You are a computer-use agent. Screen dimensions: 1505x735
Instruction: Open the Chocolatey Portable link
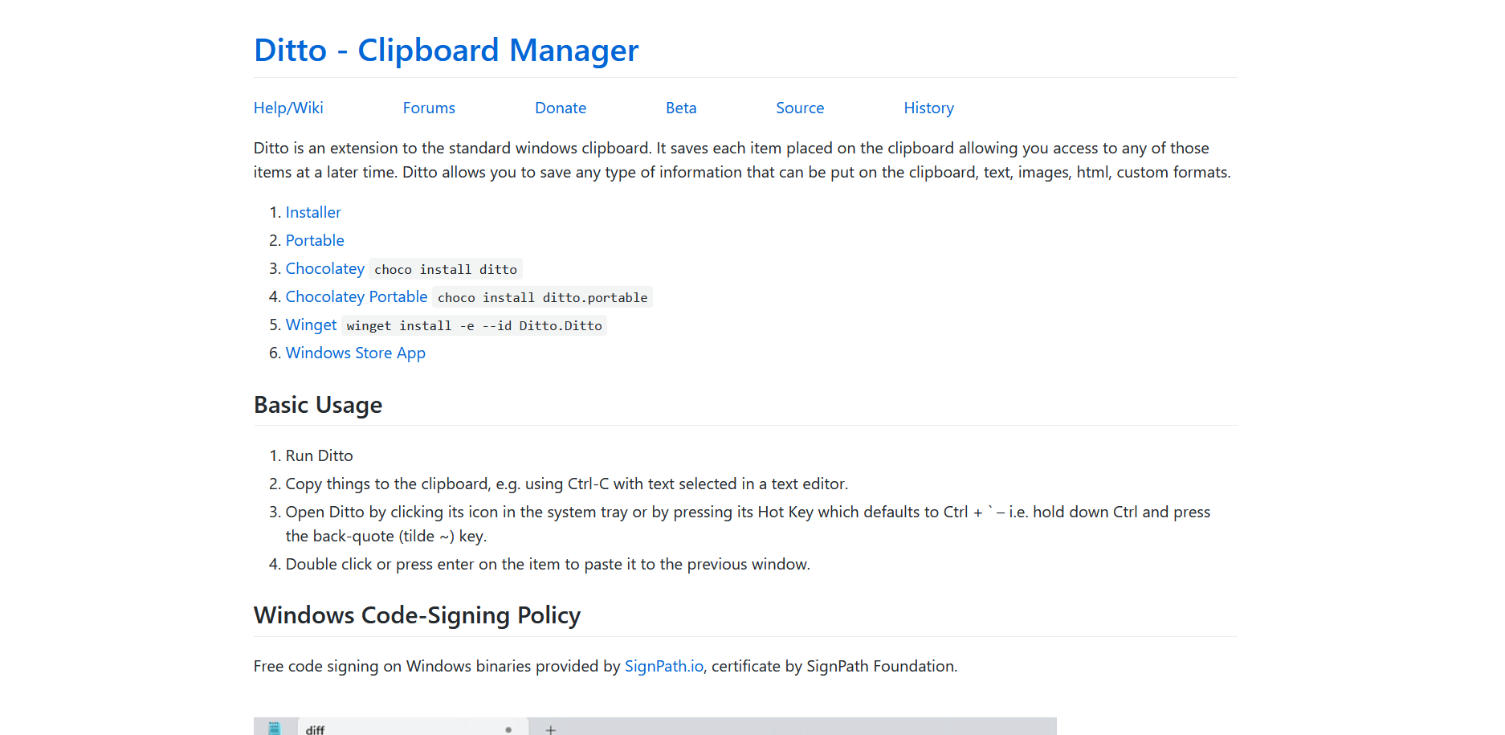click(357, 296)
